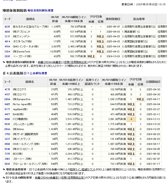Open stock code 9425 link
Screen dimensions: 168x187
pyautogui.click(x=7, y=104)
